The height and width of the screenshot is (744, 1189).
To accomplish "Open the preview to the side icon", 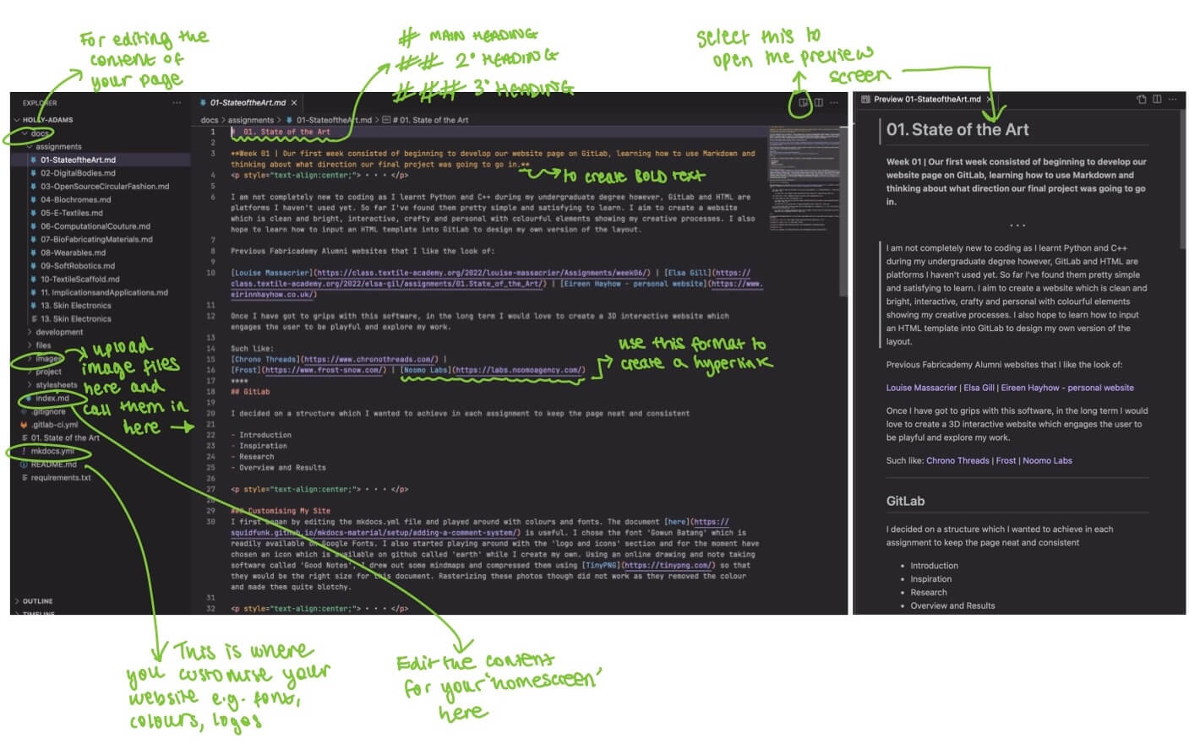I will [803, 103].
